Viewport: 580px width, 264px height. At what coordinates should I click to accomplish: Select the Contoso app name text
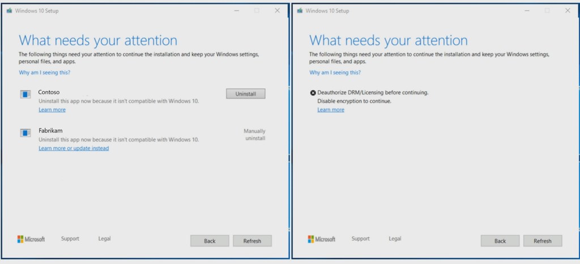49,92
